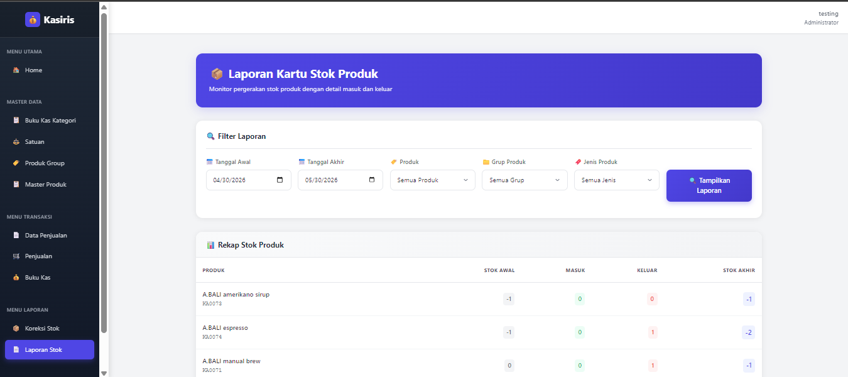
Task: Click the Stok Akhir value -2 for espresso
Action: (x=748, y=332)
